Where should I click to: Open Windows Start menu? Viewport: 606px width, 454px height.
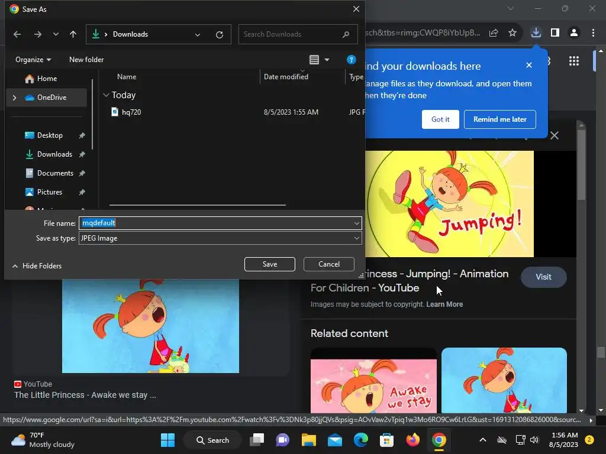coord(167,440)
